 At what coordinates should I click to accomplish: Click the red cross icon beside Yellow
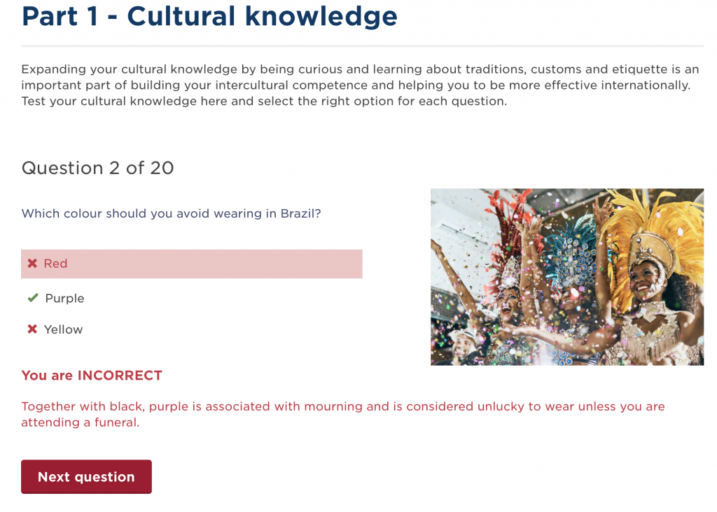coord(32,329)
